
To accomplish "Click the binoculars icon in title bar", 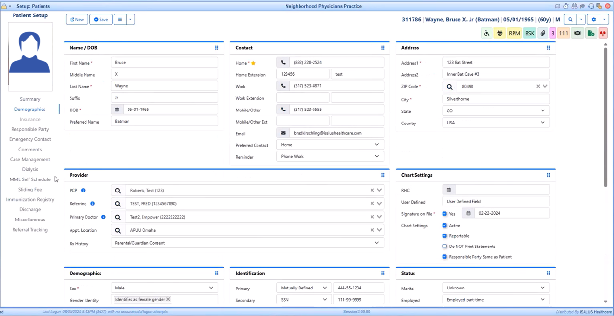I will pos(574,6).
